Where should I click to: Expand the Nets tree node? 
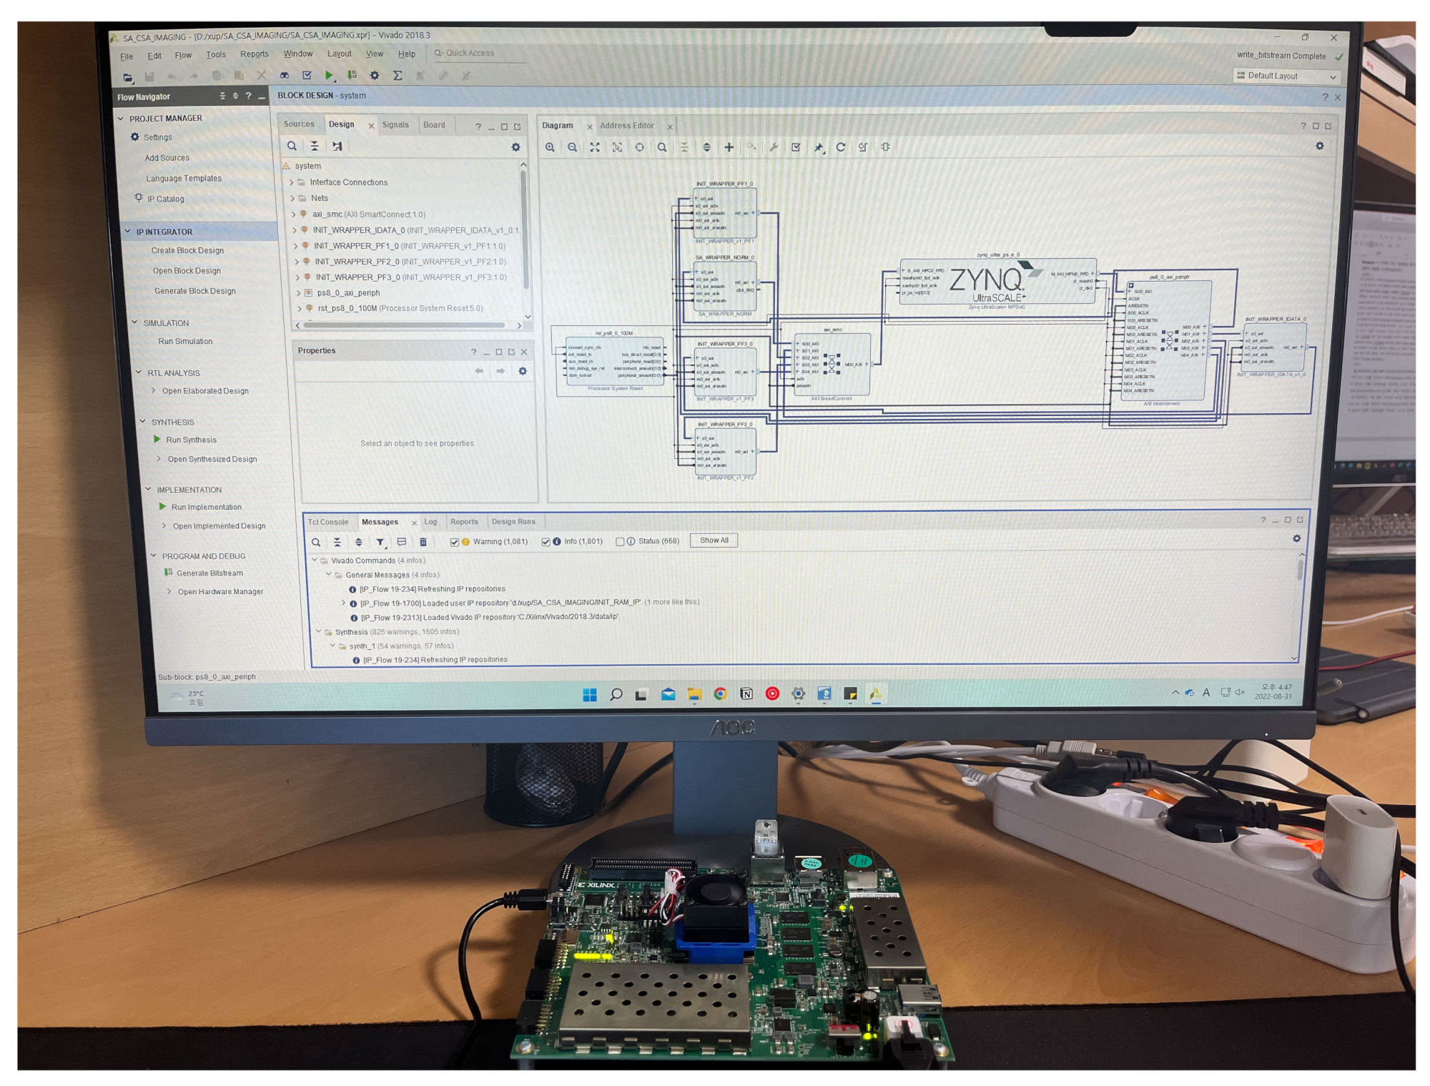pyautogui.click(x=292, y=198)
